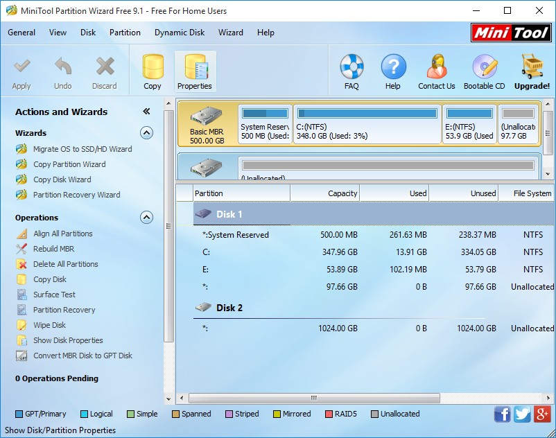This screenshot has width=556, height=438.
Task: Click the Undo arrow toolbar icon
Action: pos(63,67)
